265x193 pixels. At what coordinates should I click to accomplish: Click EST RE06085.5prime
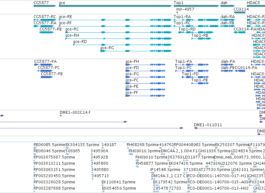pyautogui.click(x=49, y=145)
